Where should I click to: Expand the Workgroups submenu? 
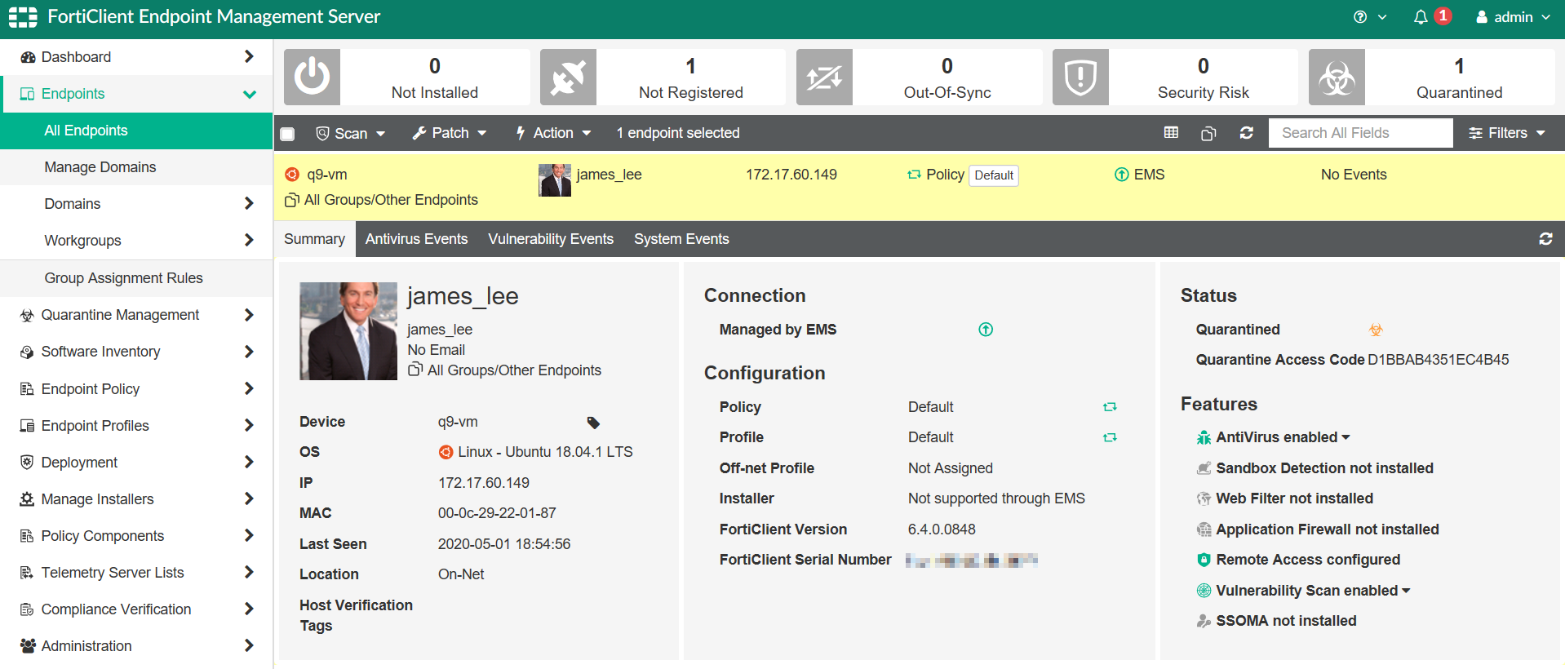(249, 241)
